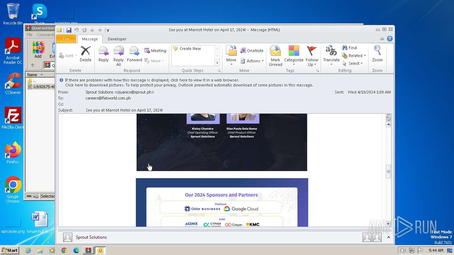Viewport: 454px width, 255px height.
Task: Open Recycle Bin on desktop
Action: tap(13, 14)
